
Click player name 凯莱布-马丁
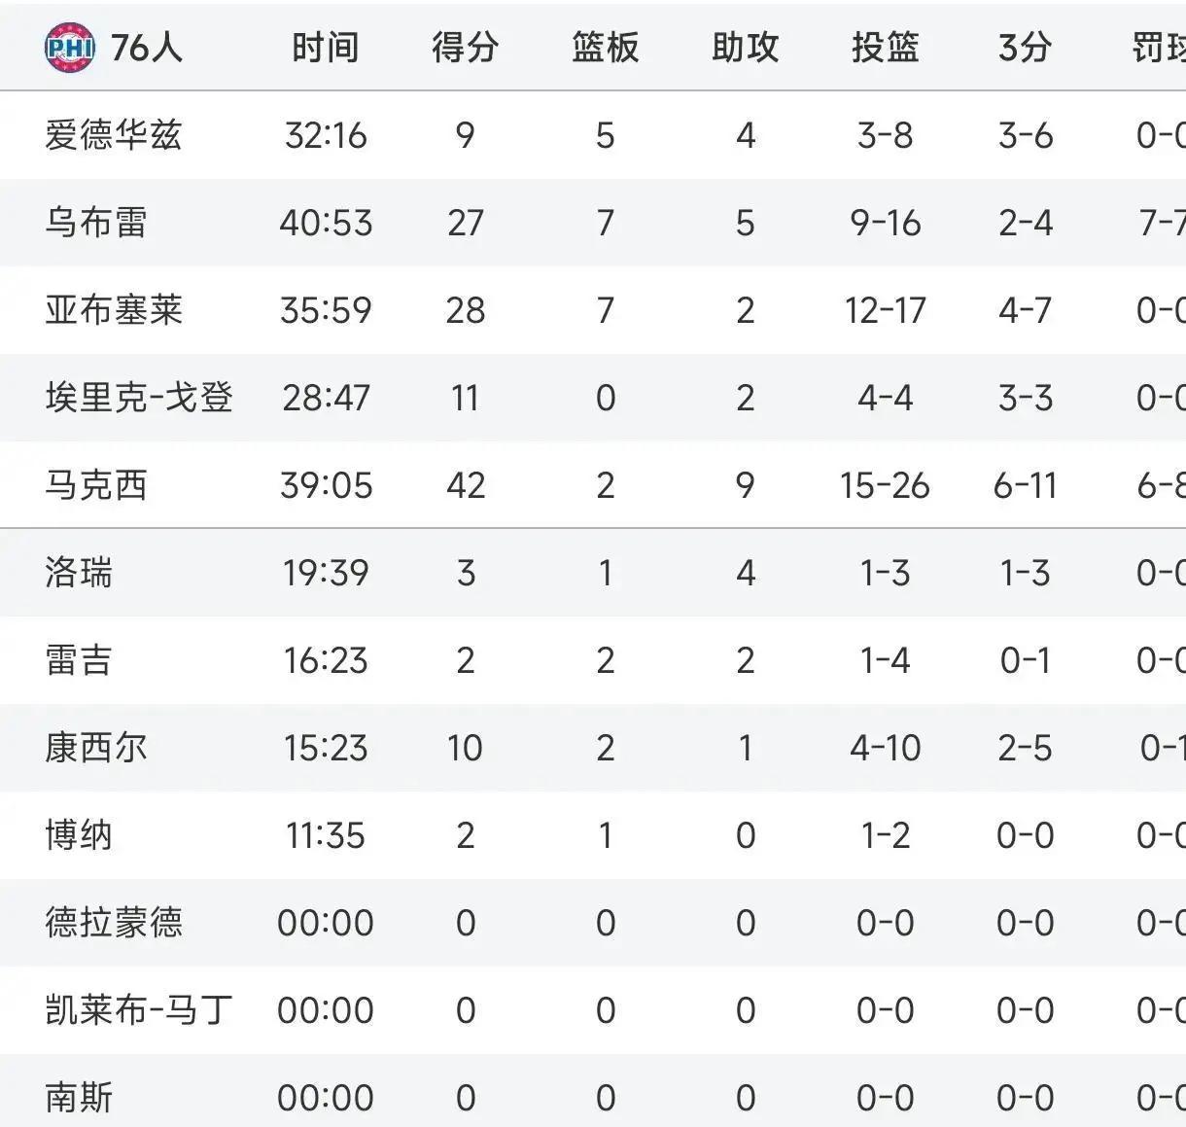click(x=138, y=1010)
